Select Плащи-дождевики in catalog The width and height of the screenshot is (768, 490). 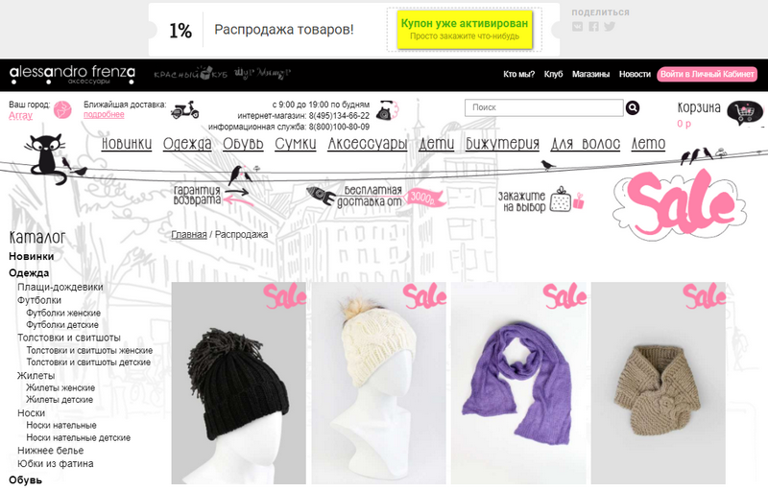point(60,287)
